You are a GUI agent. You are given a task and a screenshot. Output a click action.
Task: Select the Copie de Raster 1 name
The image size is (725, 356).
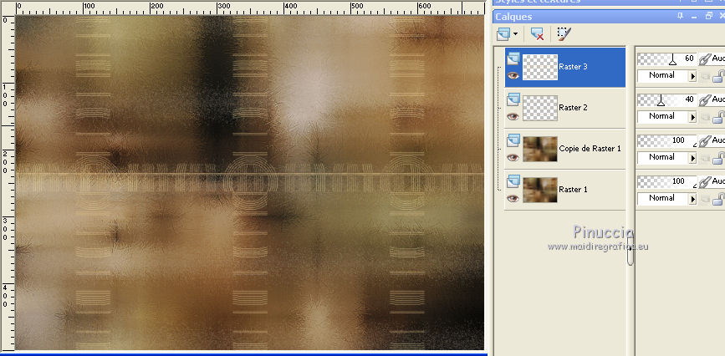[x=590, y=149]
